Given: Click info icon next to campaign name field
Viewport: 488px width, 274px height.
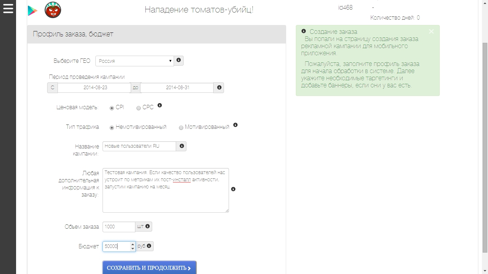Looking at the screenshot, I should 181,146.
